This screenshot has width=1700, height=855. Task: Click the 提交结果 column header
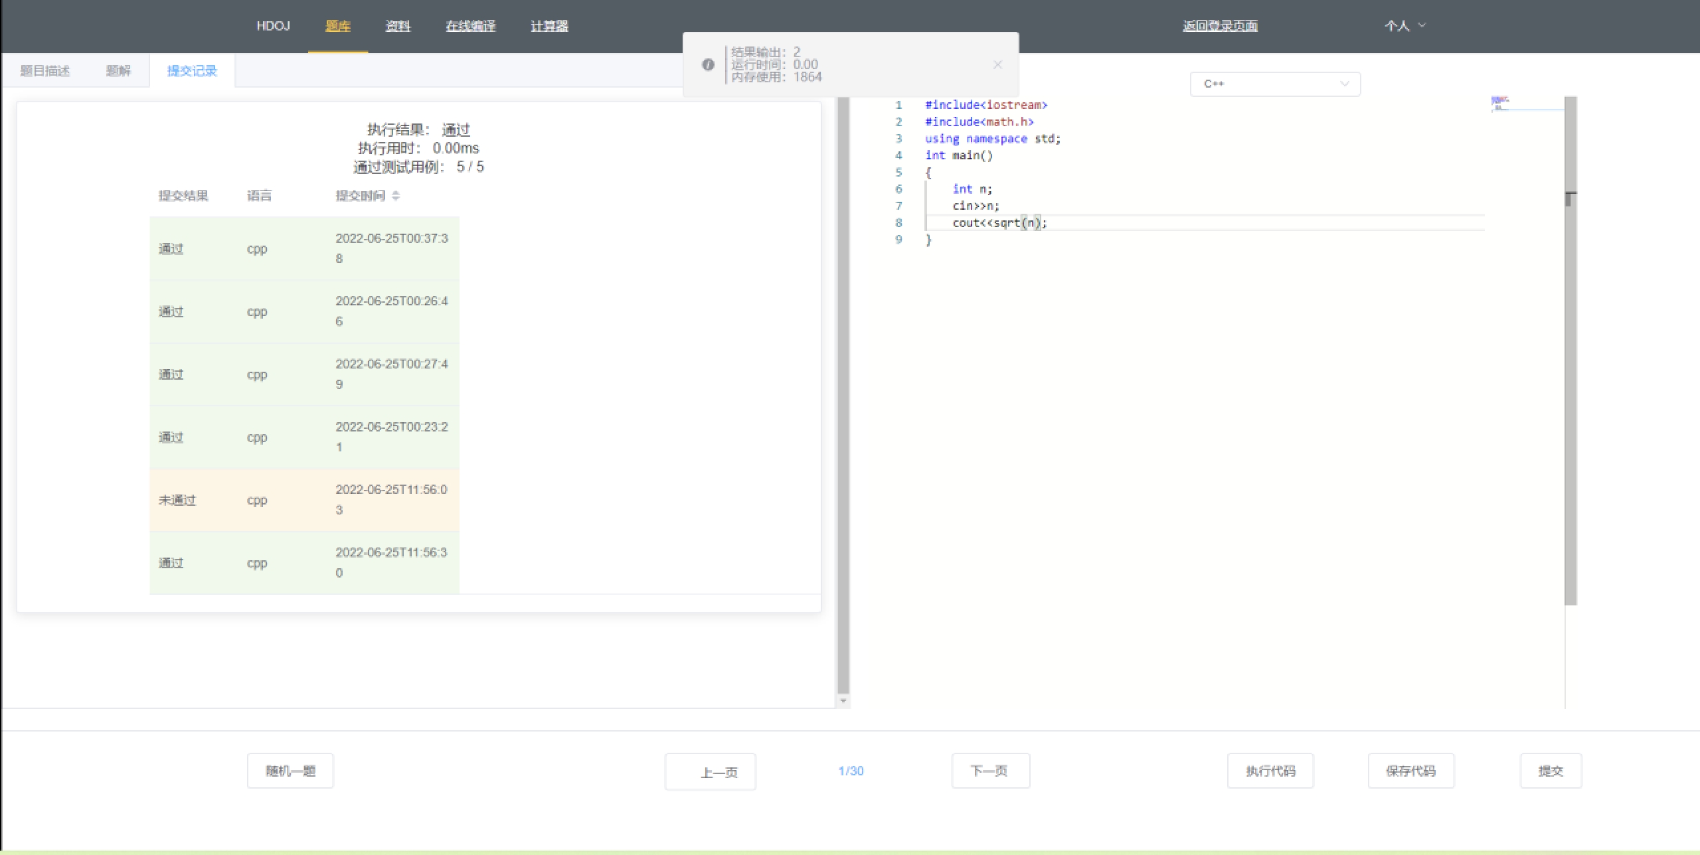tap(183, 195)
